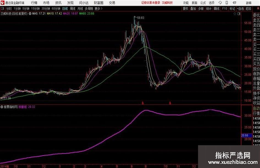Switch to the 周线 weekly tab
This screenshot has width=260, height=168.
(x=72, y=9)
